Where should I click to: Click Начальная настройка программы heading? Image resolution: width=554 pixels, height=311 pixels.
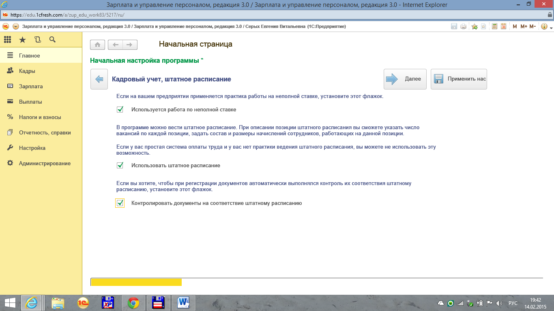pos(147,60)
